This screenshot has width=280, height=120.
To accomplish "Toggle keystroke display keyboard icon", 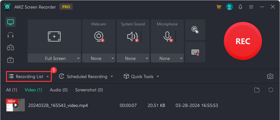I will (195, 52).
